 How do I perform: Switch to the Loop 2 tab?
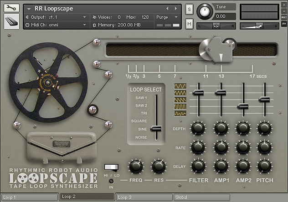(x=87, y=197)
